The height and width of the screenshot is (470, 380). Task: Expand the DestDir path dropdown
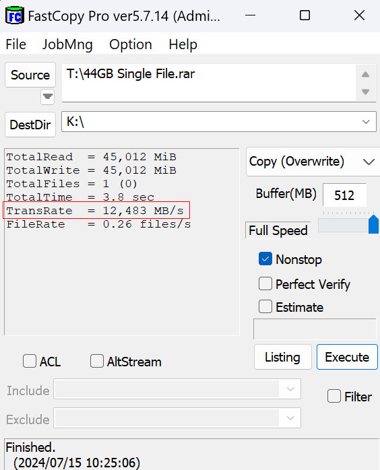tap(366, 122)
